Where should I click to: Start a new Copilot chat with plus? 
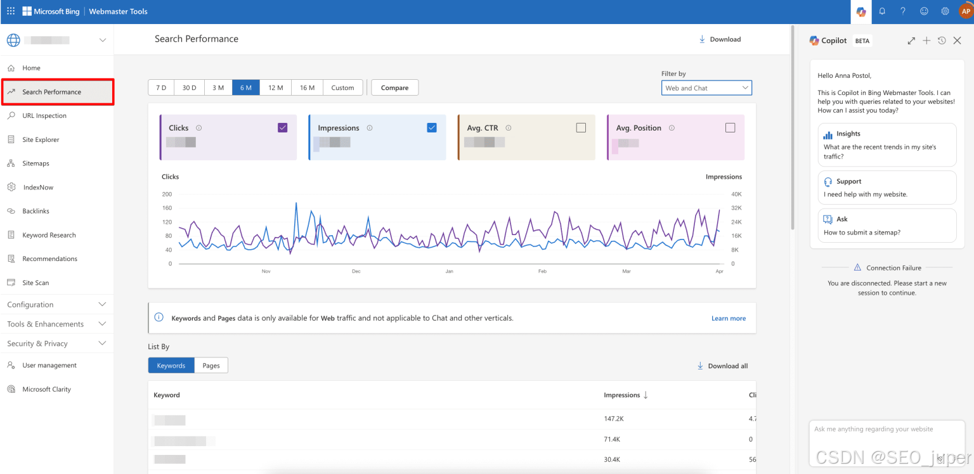pyautogui.click(x=926, y=41)
